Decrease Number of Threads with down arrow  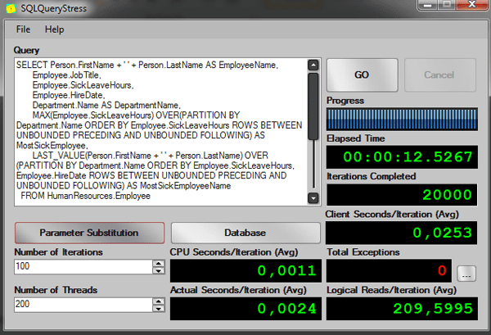(x=159, y=308)
